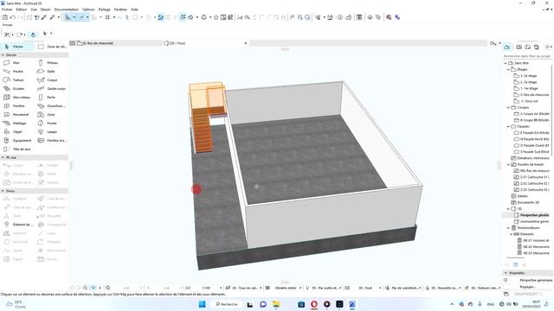Choose the Mur wall tool
554x311 pixels.
tap(17, 63)
